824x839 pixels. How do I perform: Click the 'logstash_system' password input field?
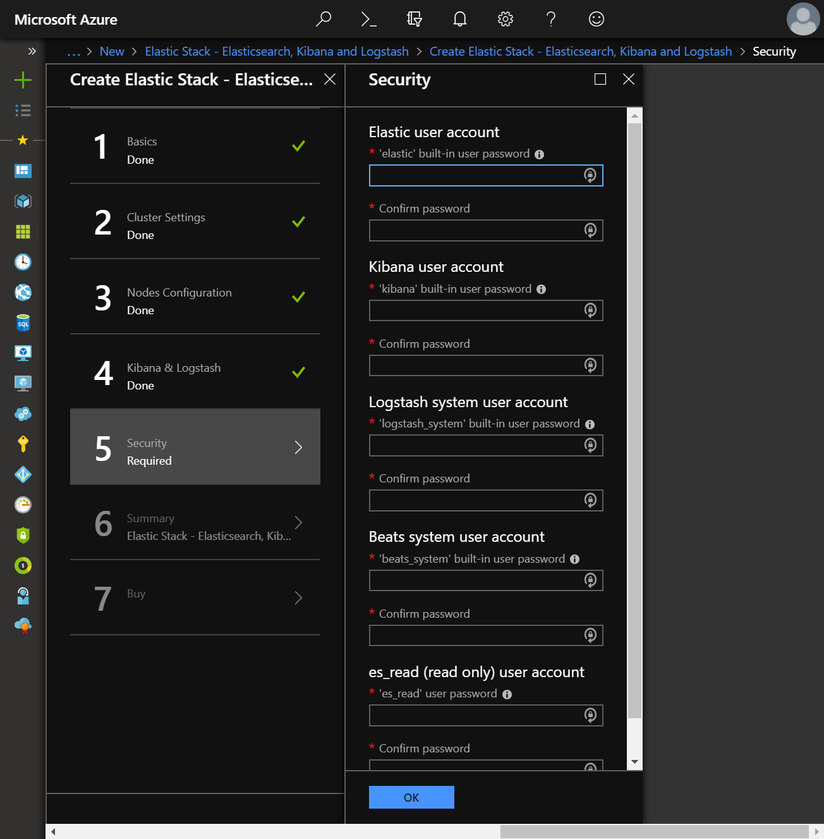(480, 445)
